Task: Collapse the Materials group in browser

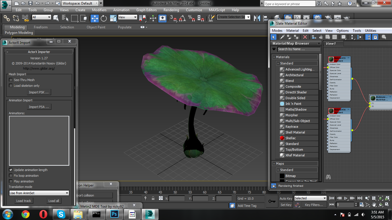Action: coord(295,57)
